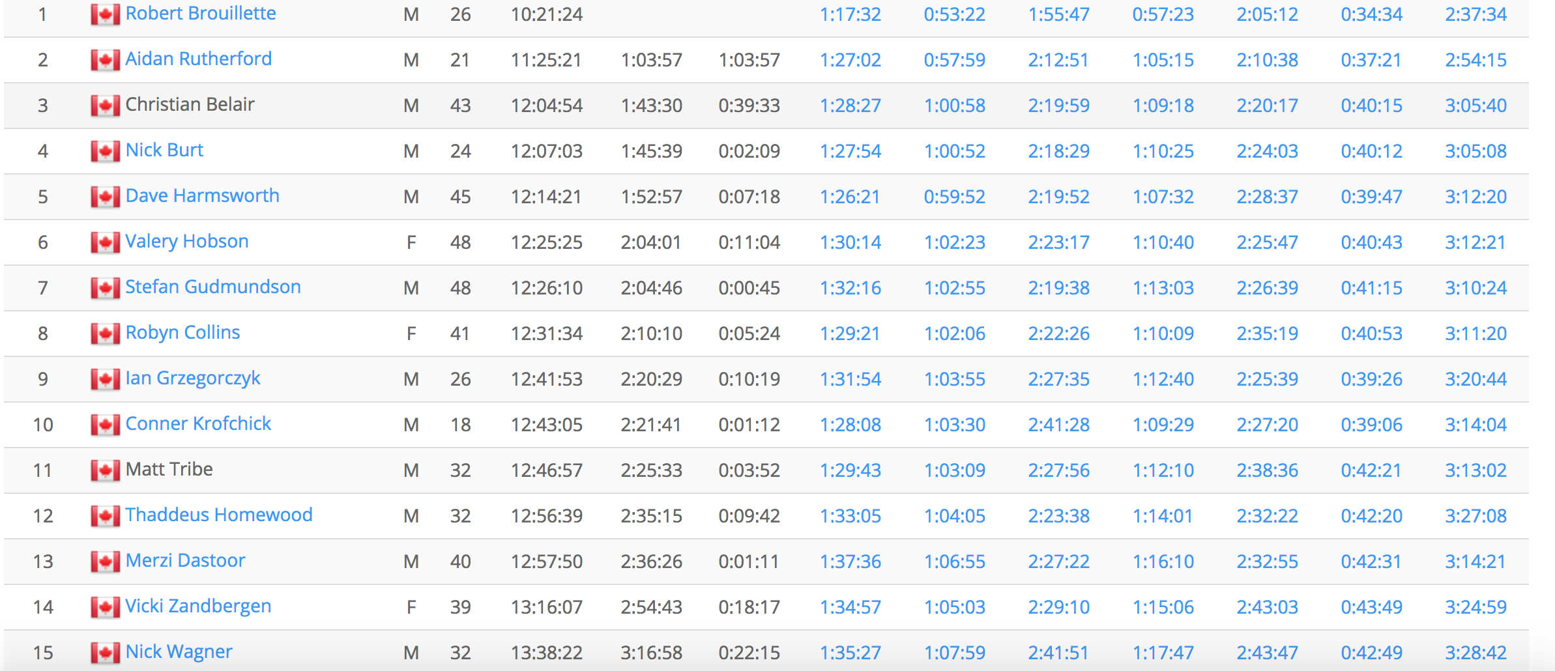This screenshot has height=671, width=1555.
Task: Click the Canada flag next to Christian Belair
Action: pyautogui.click(x=105, y=106)
